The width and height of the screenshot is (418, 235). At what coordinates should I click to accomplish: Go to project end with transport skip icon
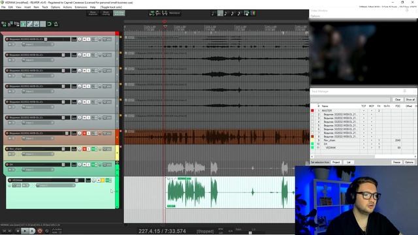pyautogui.click(x=10, y=230)
